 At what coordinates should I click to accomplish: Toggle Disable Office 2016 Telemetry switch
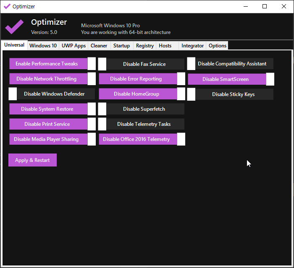pyautogui.click(x=142, y=139)
